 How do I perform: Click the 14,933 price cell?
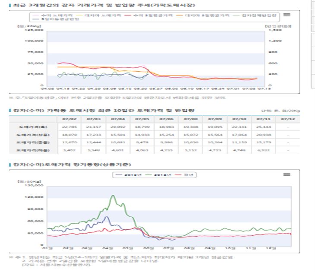point(142,135)
